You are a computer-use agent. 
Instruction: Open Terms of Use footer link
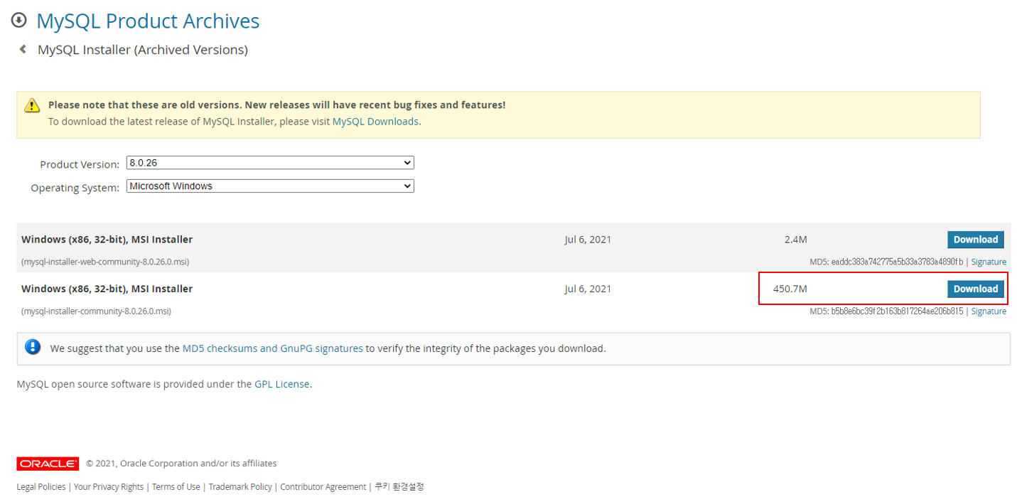pos(176,487)
